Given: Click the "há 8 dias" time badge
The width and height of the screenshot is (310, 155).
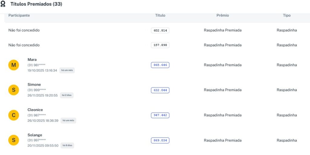Looking at the screenshot, I should (67, 146).
